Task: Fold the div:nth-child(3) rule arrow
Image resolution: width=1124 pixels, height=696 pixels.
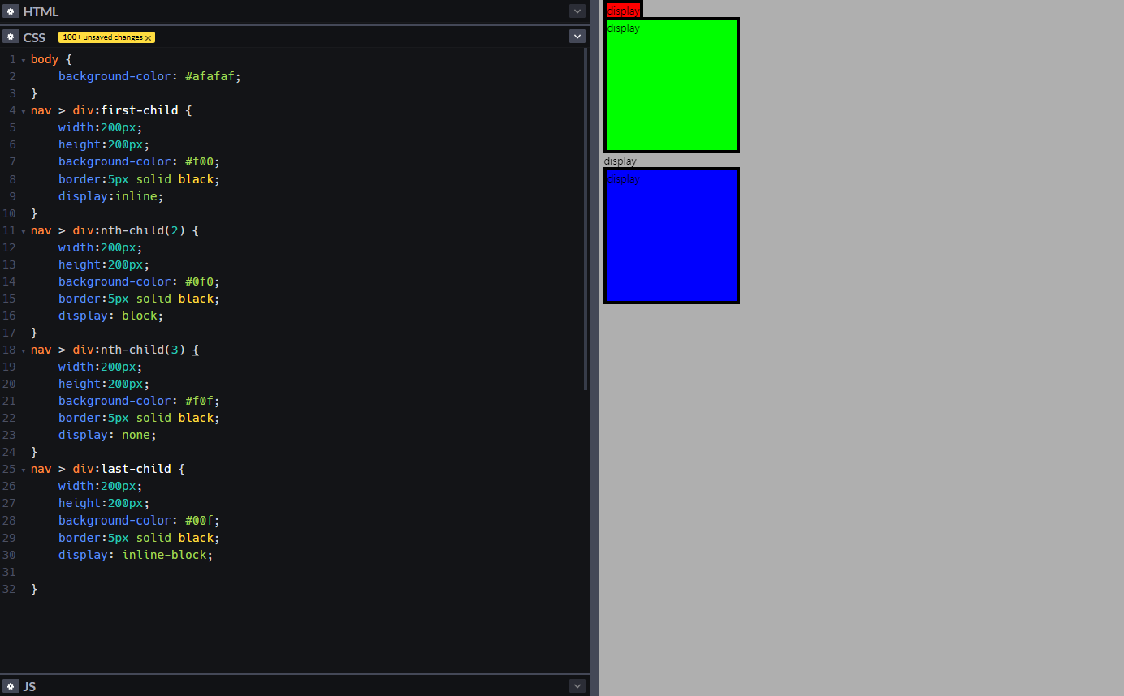Action: pos(24,350)
